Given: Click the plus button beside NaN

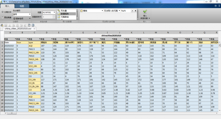Looking at the screenshot, I should 135,11.
